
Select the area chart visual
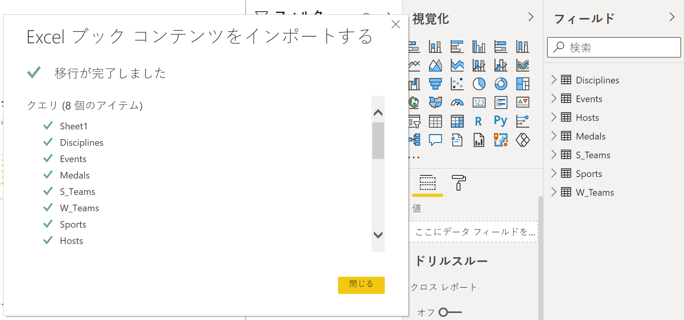435,65
